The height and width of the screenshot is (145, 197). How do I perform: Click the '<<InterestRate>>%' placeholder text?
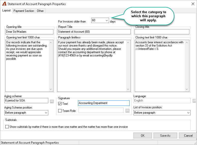tap(147, 49)
